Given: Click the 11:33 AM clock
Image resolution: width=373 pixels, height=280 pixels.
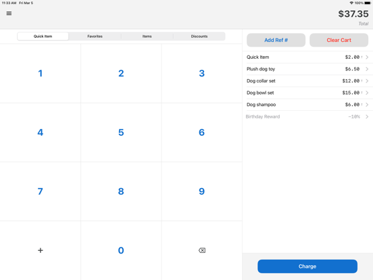Looking at the screenshot, I should (9, 3).
